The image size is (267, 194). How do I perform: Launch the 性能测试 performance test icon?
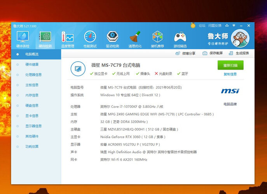(90, 39)
